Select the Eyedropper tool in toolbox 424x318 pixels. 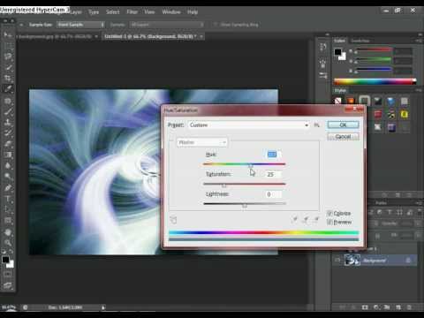8,88
